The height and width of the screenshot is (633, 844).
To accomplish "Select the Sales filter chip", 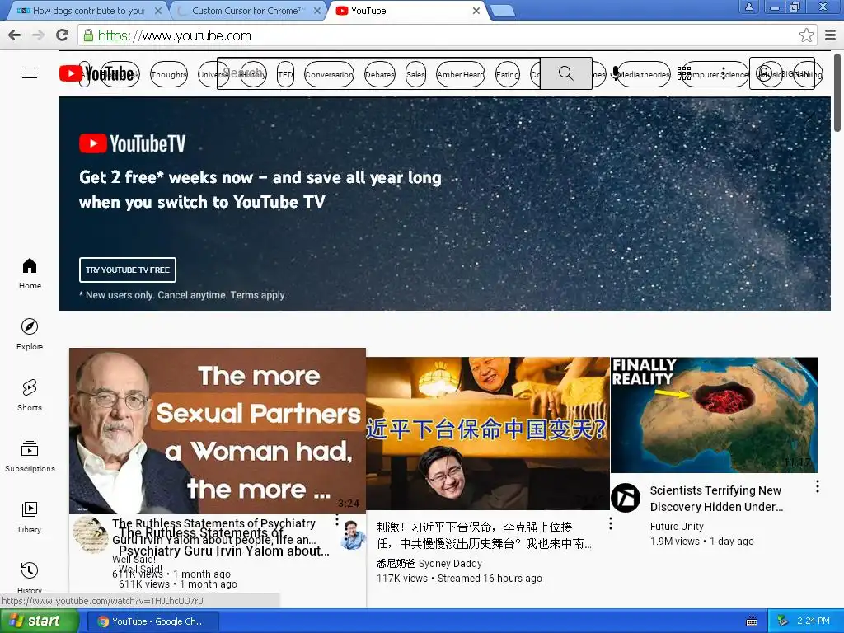I will 415,75.
